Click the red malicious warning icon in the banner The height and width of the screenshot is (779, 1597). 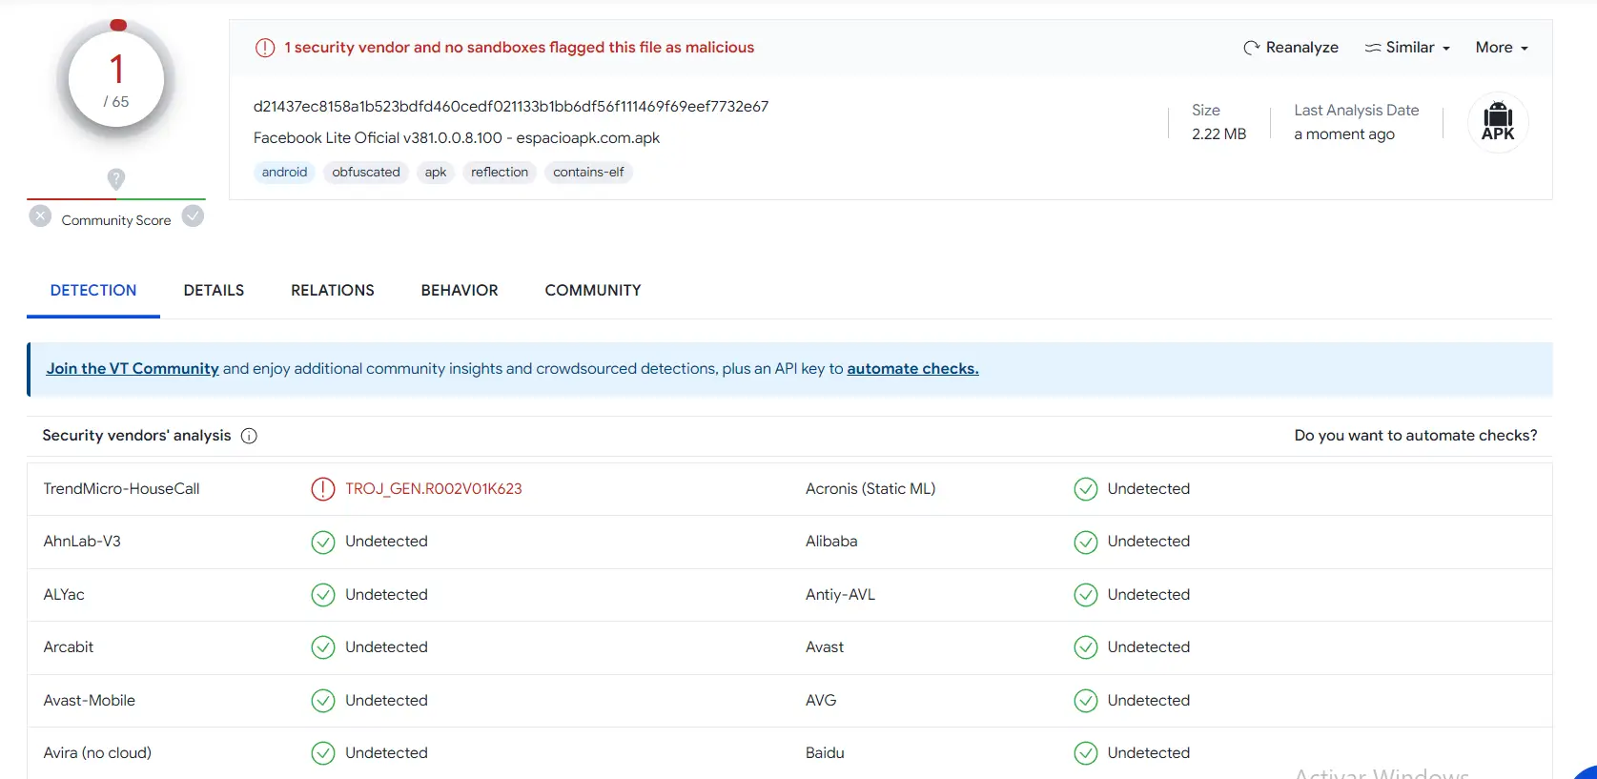265,48
